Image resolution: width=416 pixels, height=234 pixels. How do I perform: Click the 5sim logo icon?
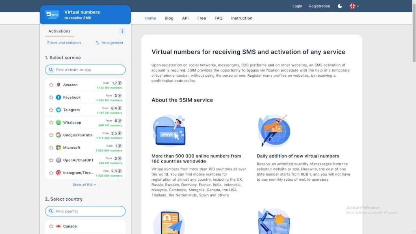coord(52,14)
